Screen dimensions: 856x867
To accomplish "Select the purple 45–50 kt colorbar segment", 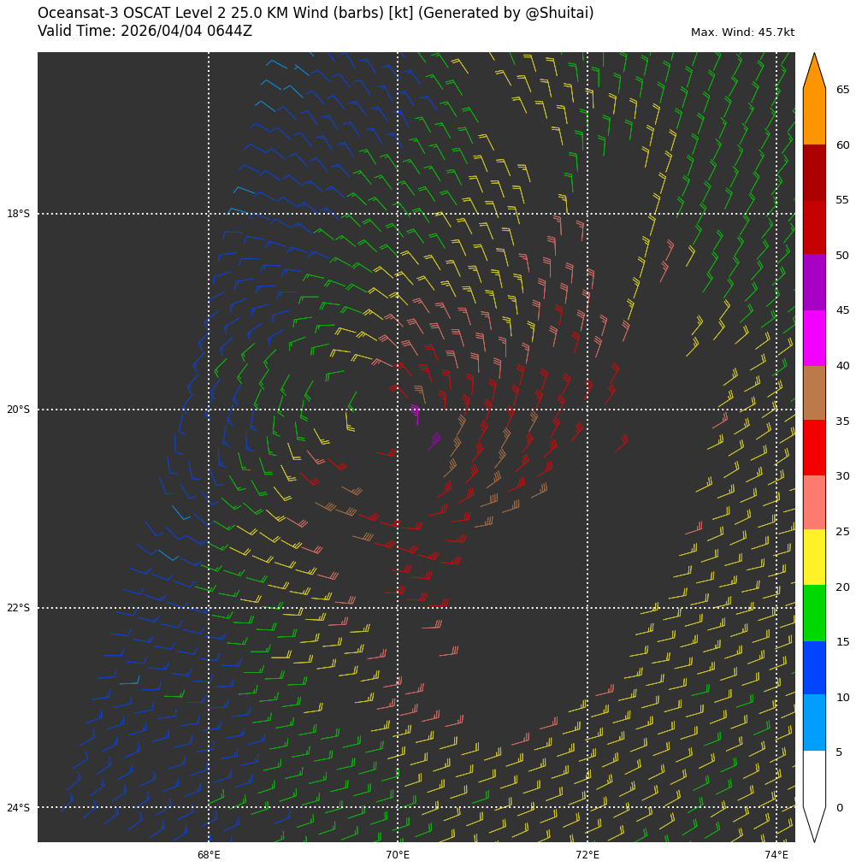I will tap(814, 282).
